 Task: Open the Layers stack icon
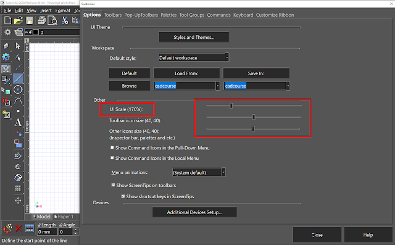pos(19,32)
